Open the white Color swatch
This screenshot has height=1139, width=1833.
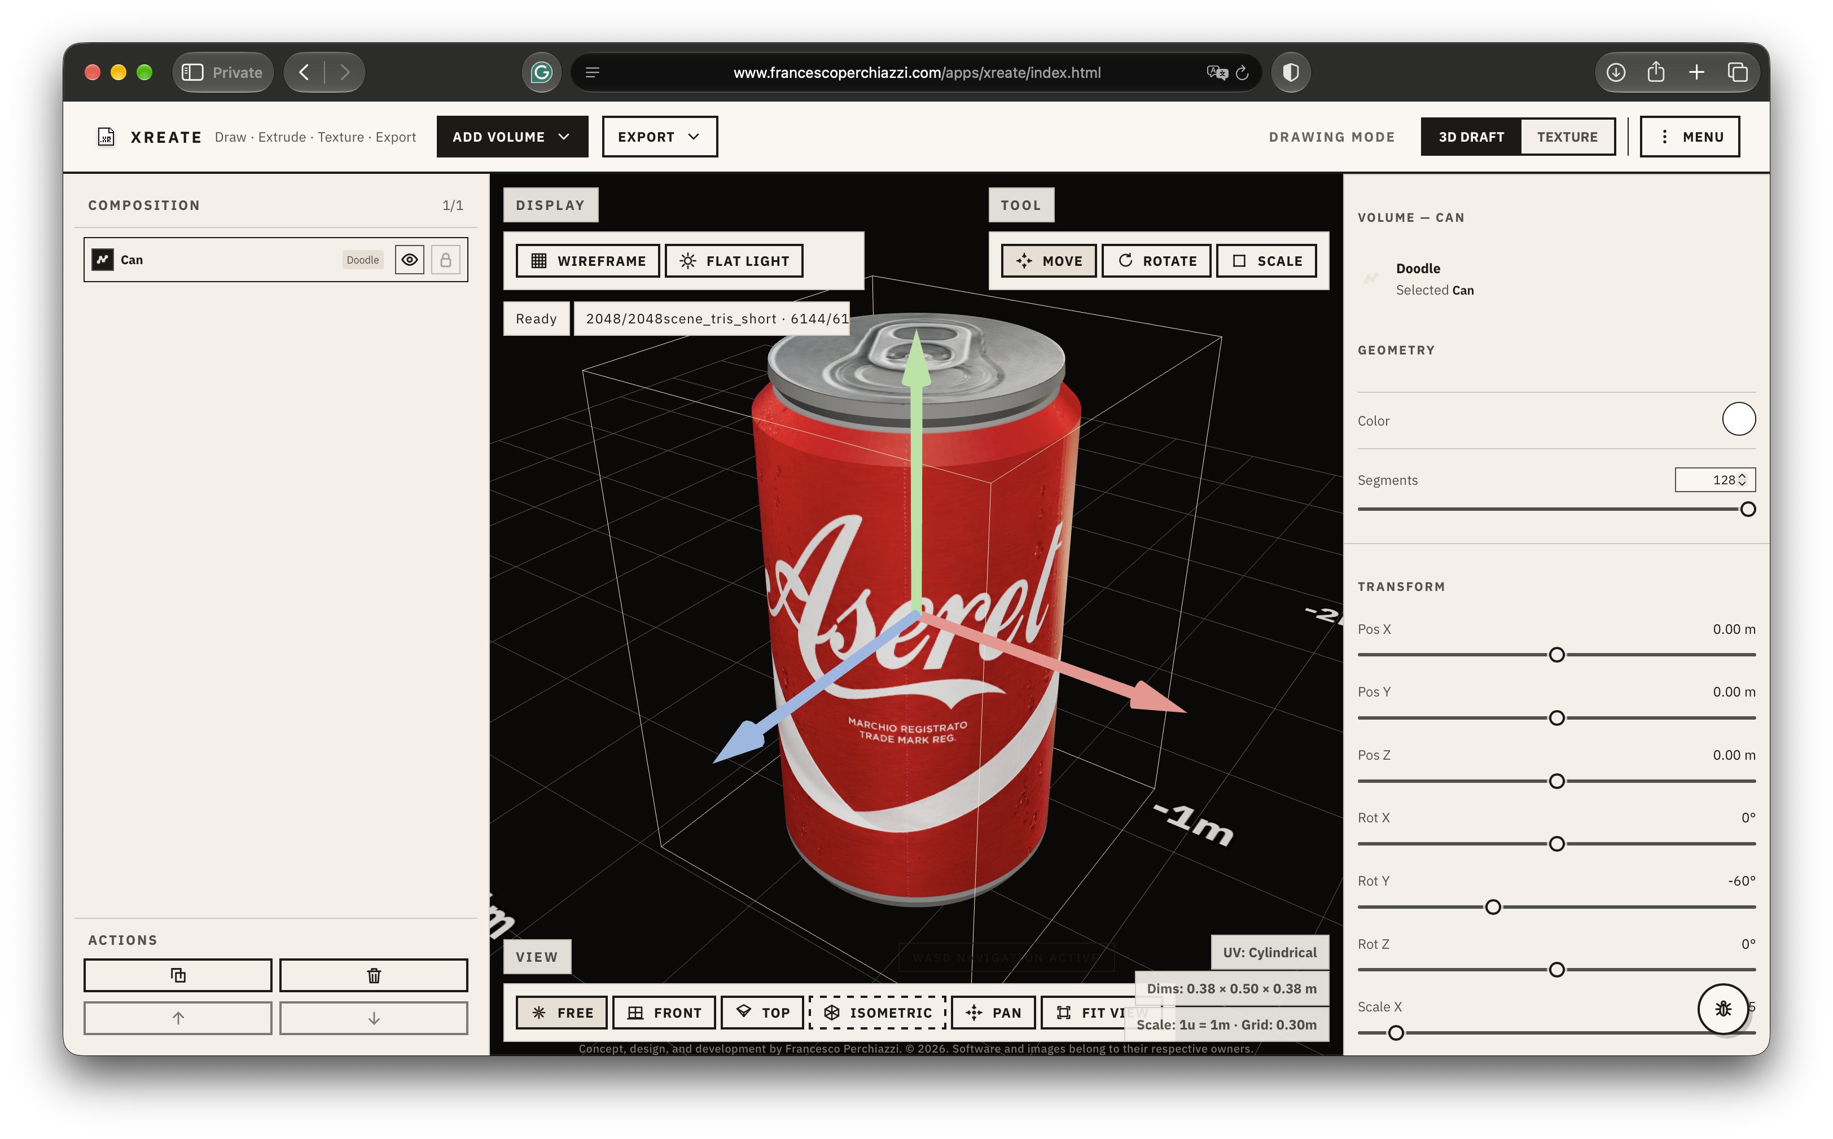point(1738,419)
